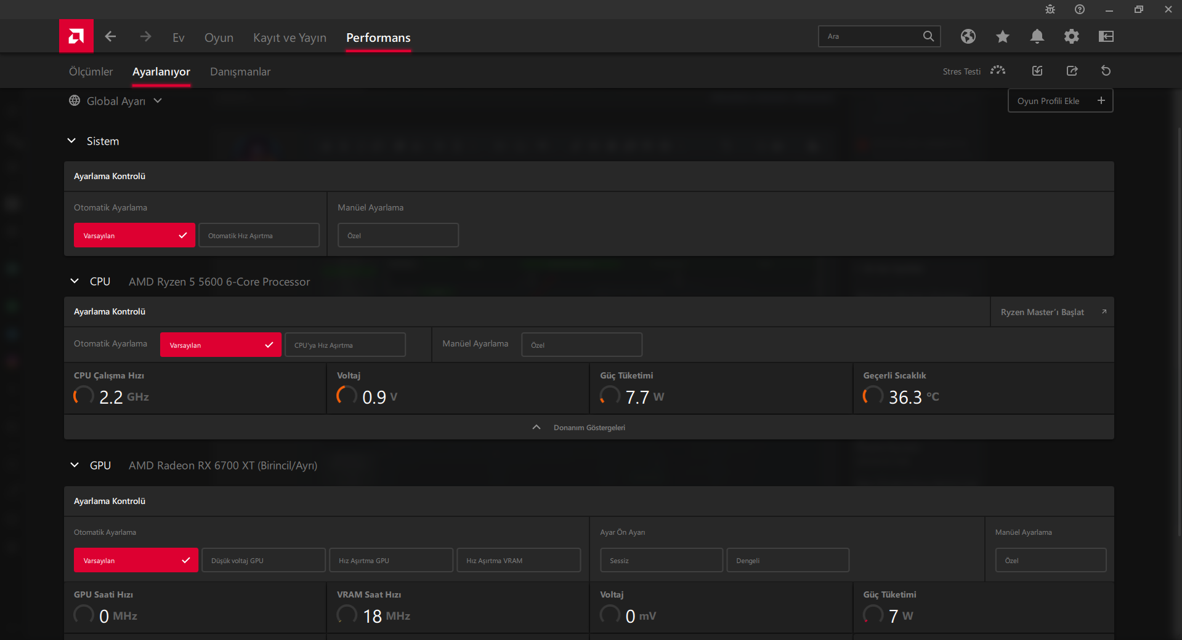This screenshot has height=640, width=1182.
Task: Select Varsayılan in GPU tuning control
Action: pos(136,560)
